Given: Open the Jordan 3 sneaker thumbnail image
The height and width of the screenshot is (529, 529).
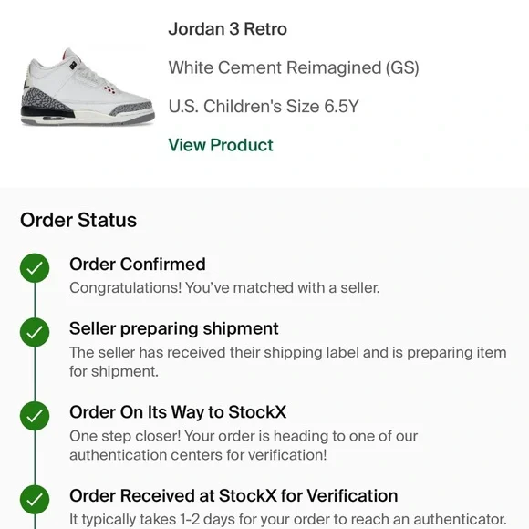Looking at the screenshot, I should click(x=88, y=87).
